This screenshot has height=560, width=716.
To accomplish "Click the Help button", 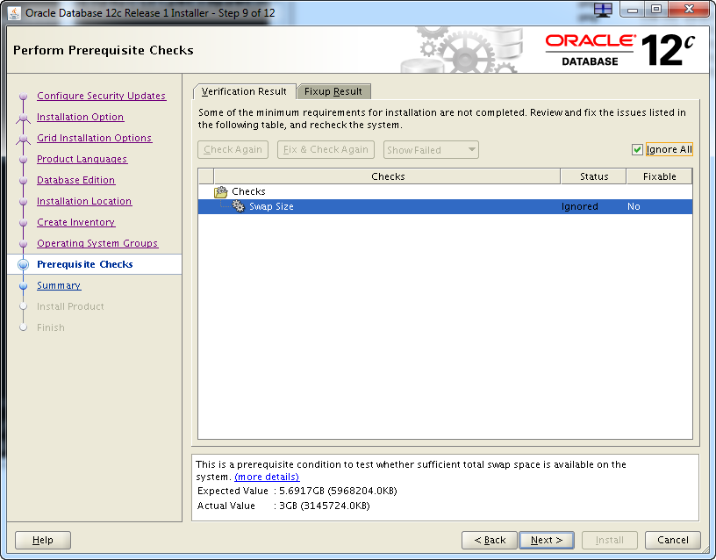I will click(x=43, y=540).
